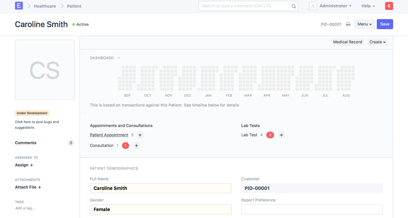
Task: Open the Patient Appointment link
Action: coord(109,135)
